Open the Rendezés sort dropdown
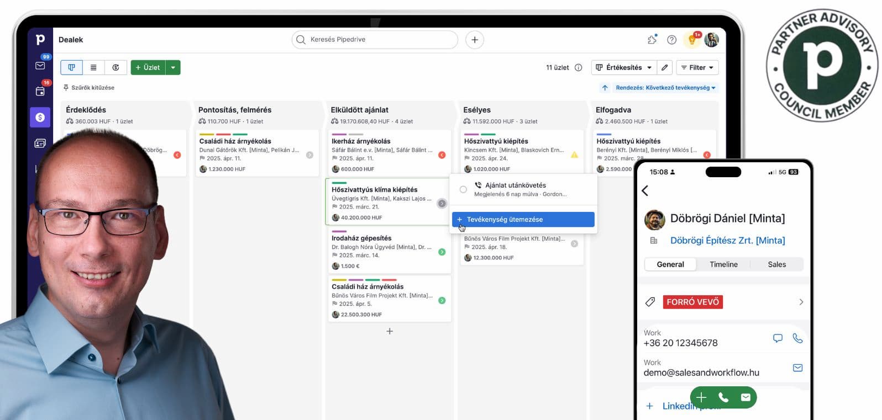The image size is (882, 420). 666,88
